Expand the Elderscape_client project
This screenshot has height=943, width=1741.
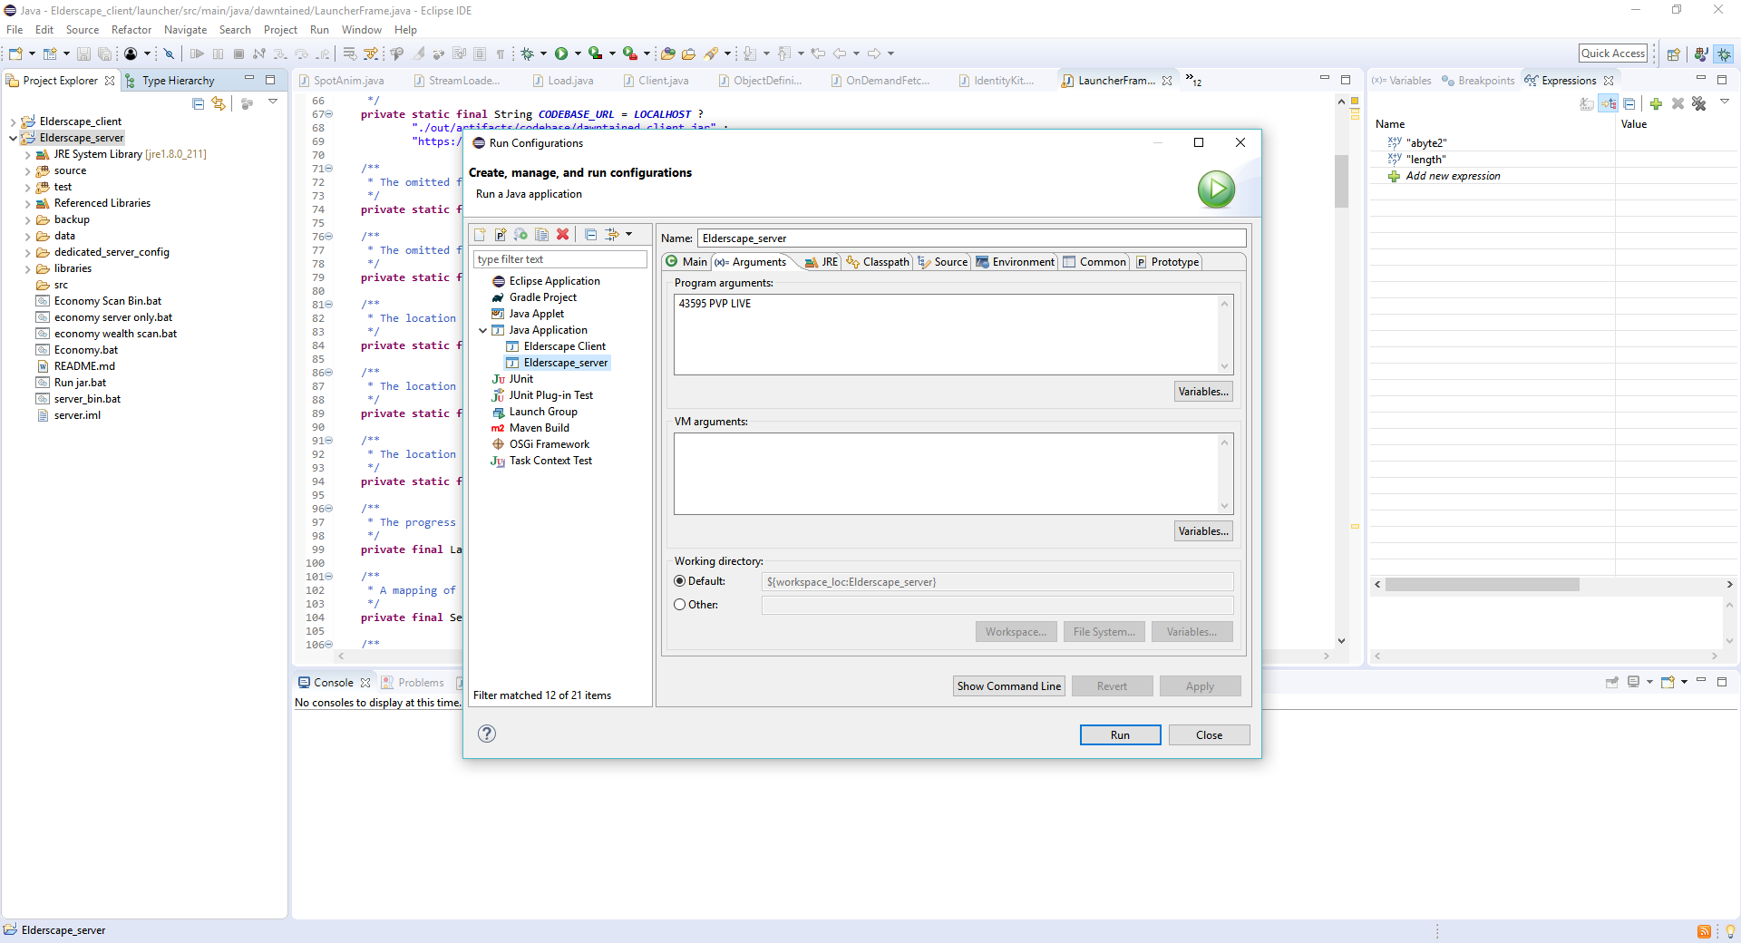pyautogui.click(x=13, y=122)
